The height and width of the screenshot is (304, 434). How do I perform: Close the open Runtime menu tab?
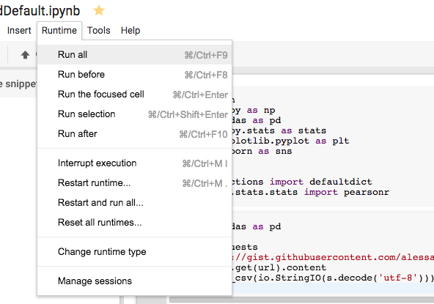59,31
